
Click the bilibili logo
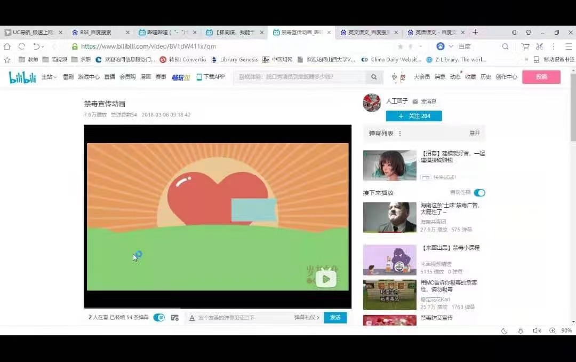click(x=22, y=77)
